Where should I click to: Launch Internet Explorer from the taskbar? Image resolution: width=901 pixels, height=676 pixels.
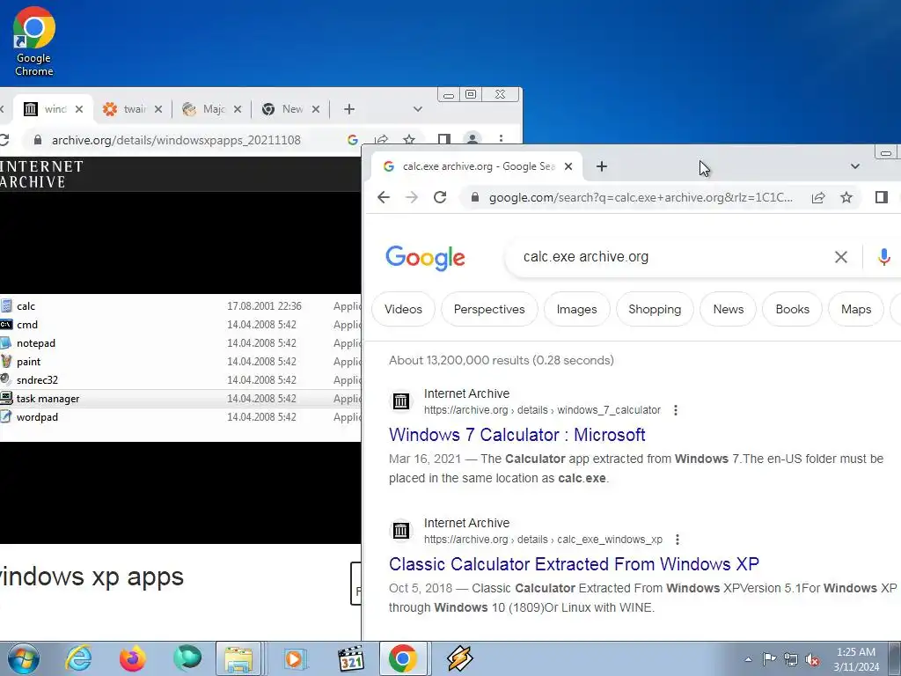[x=78, y=658]
